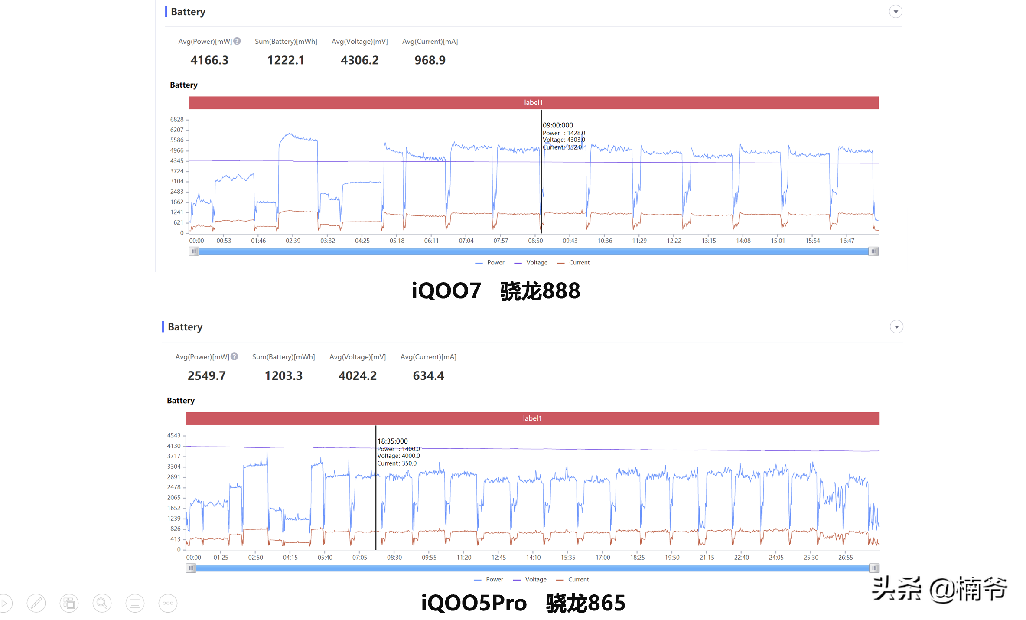Open the Avg(Power) help icon for iQOO7
The width and height of the screenshot is (1026, 620).
(x=237, y=41)
